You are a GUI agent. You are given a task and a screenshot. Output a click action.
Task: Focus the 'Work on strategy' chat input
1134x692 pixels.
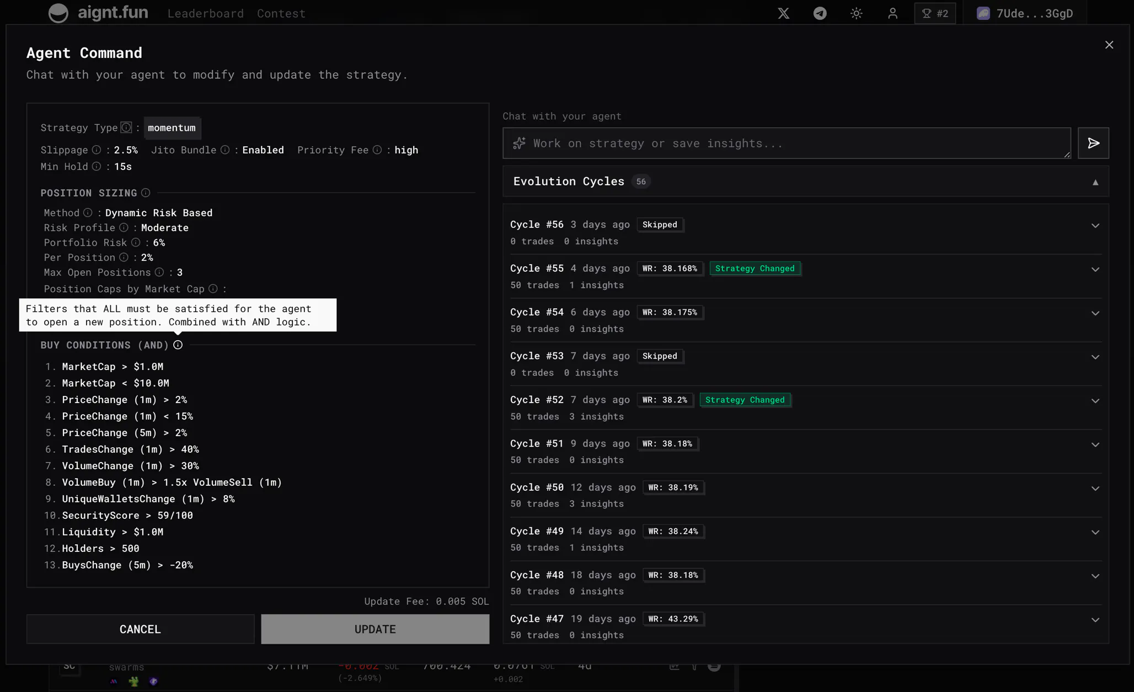click(787, 143)
